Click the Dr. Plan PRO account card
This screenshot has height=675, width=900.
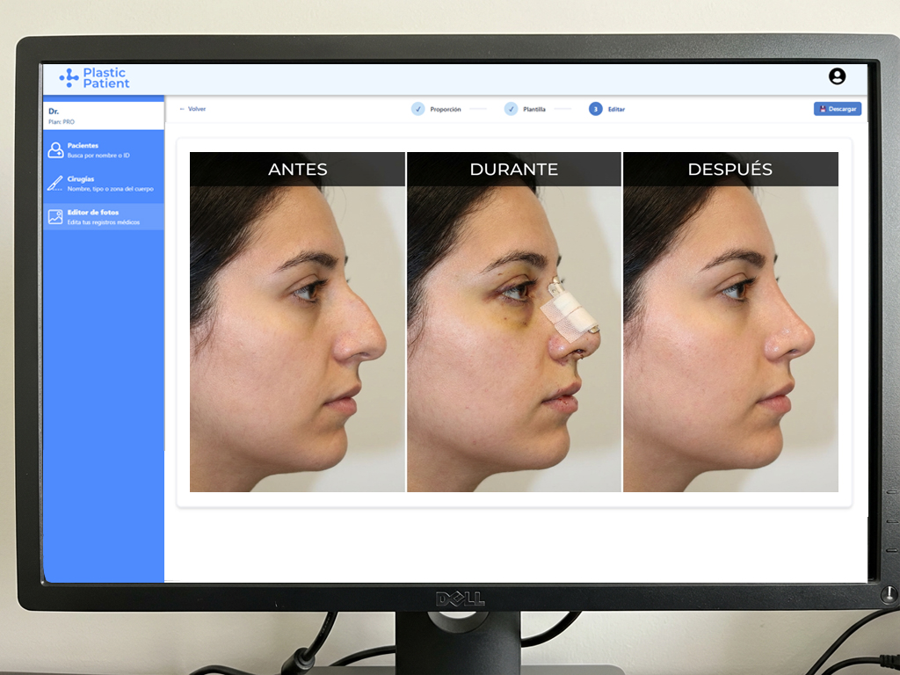tap(103, 115)
